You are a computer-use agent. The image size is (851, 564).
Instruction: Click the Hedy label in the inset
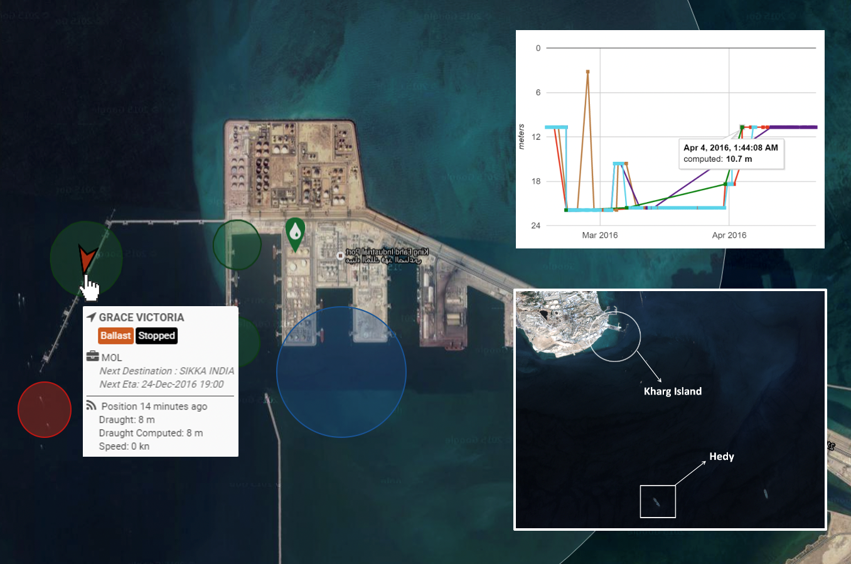point(722,457)
